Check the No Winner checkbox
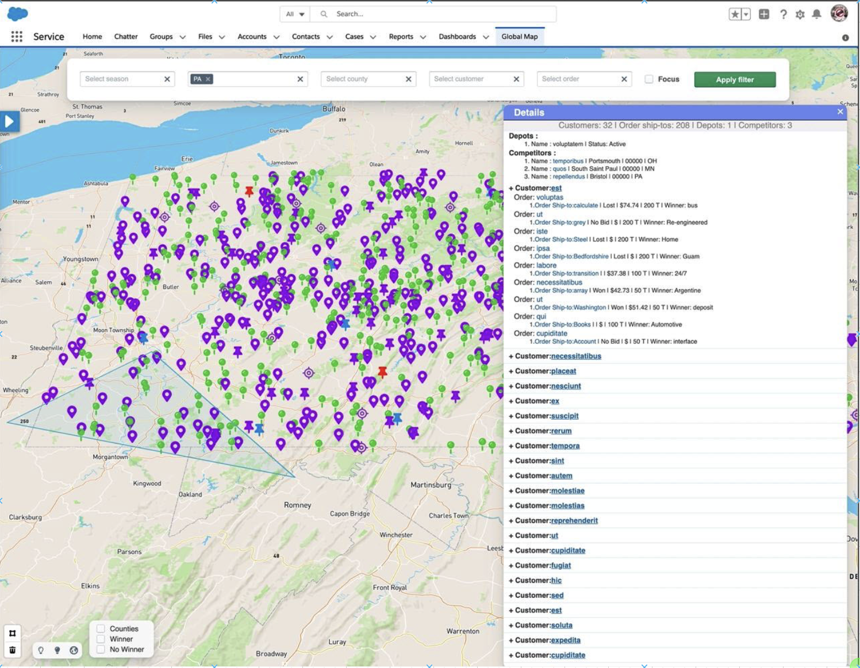 [x=101, y=650]
